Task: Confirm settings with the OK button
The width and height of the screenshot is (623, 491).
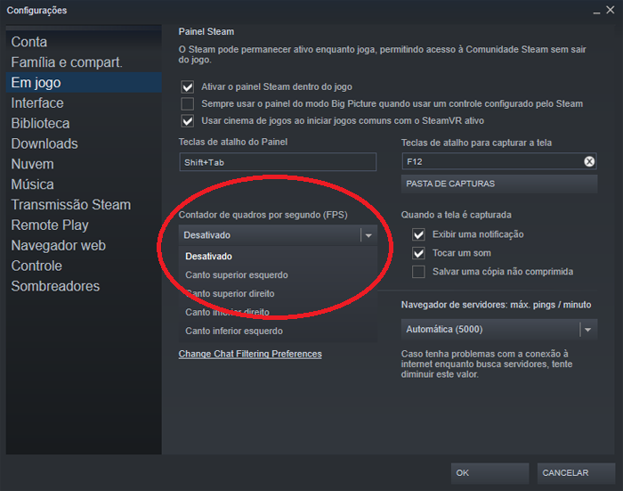Action: click(x=489, y=473)
